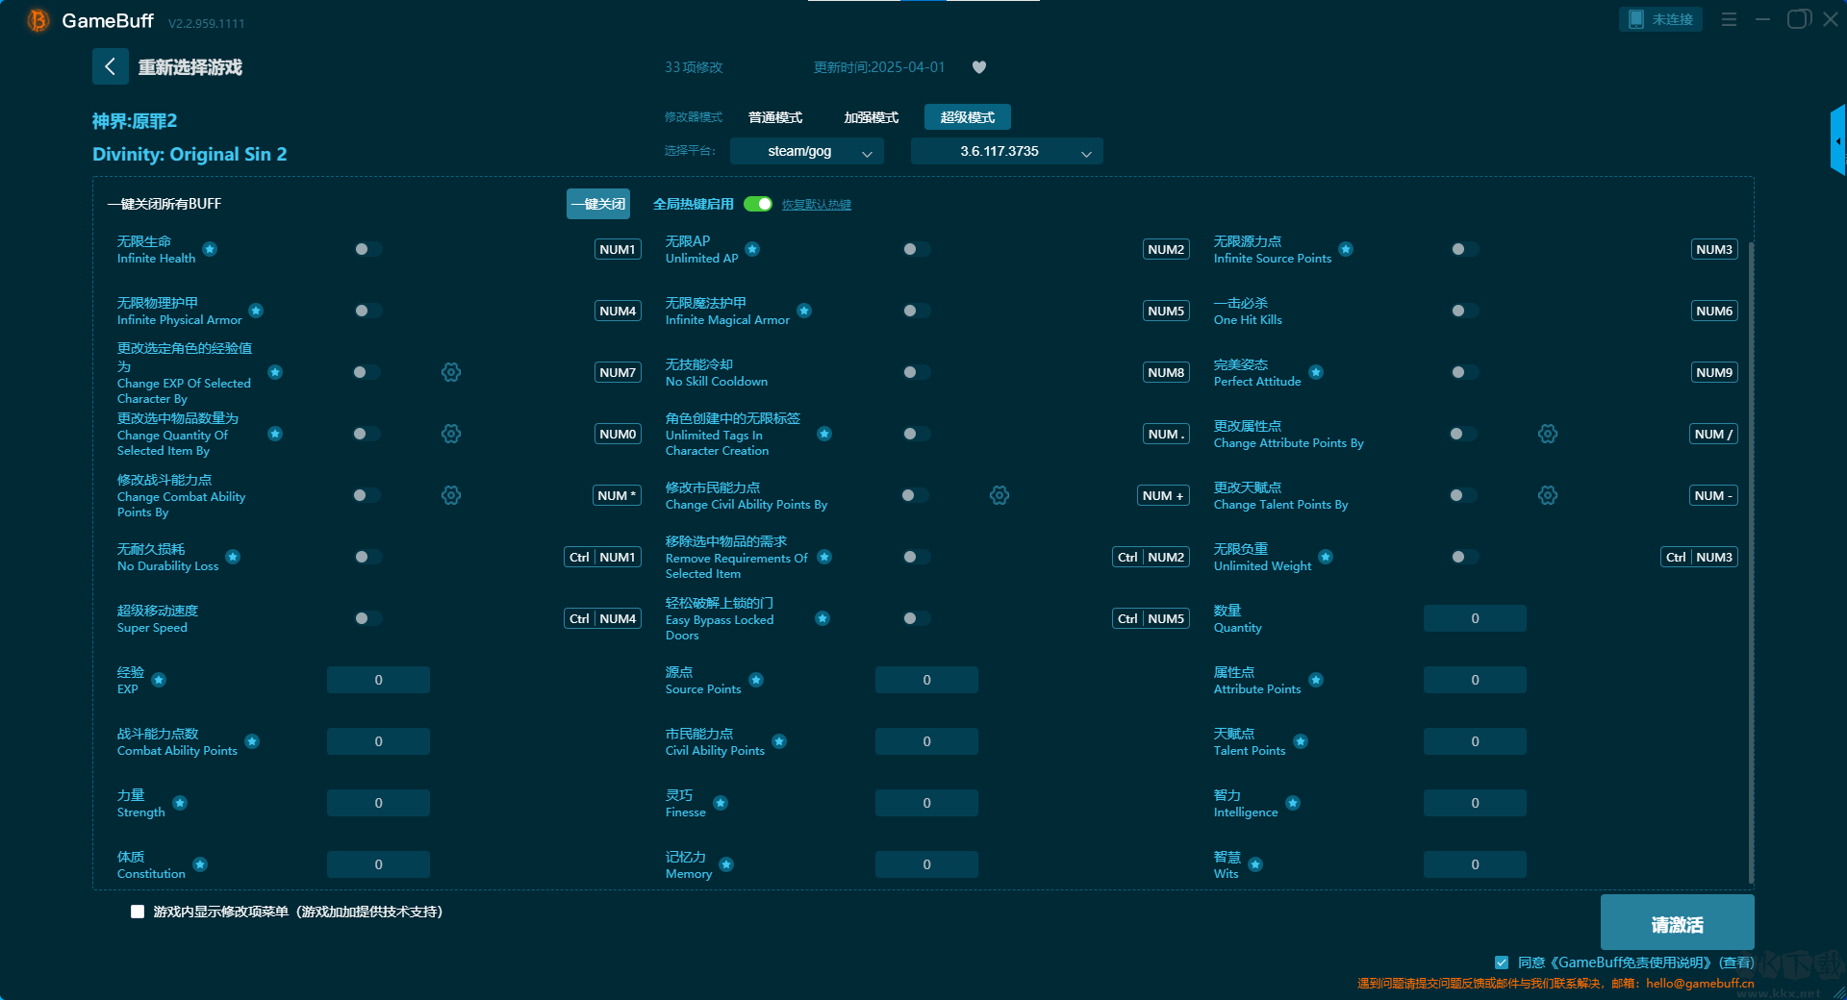Click the star icon next to Unlimited Weight
This screenshot has height=1000, width=1847.
1326,557
